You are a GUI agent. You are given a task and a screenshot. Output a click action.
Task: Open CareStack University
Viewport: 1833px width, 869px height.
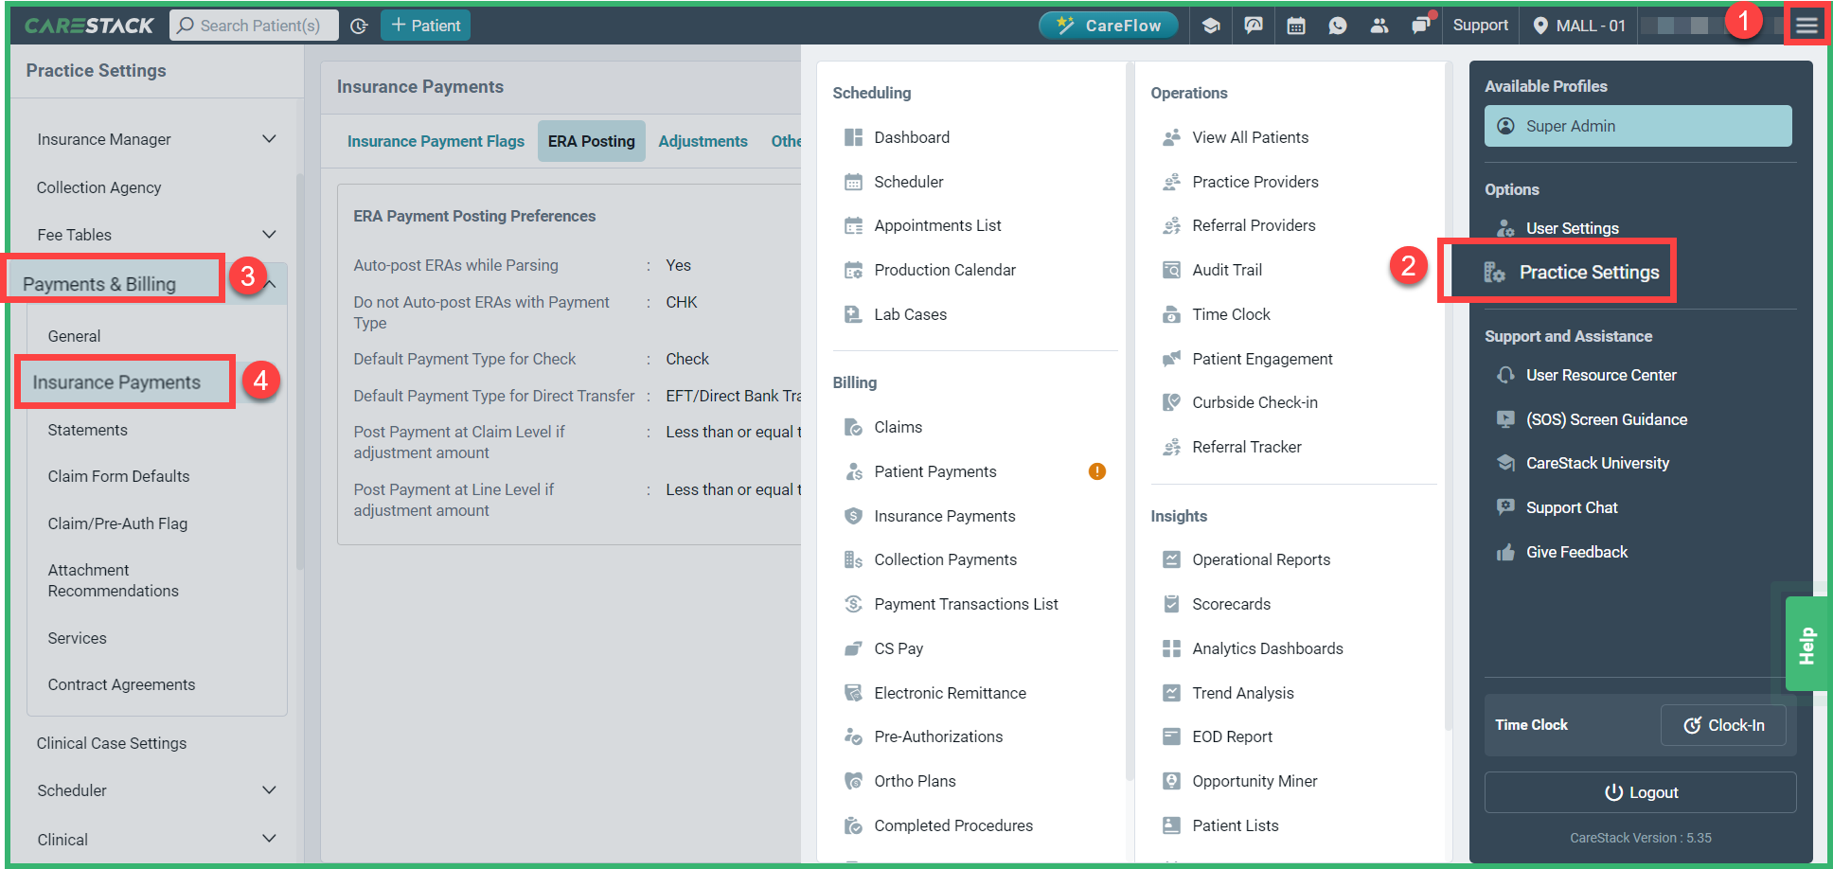tap(1597, 463)
